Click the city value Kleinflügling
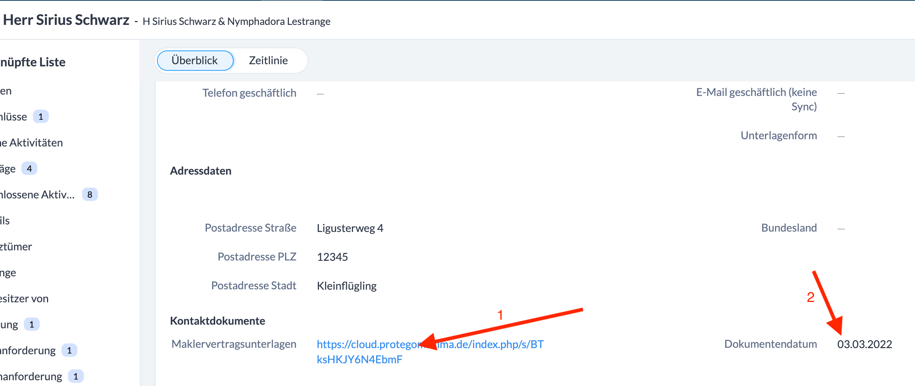This screenshot has height=386, width=915. tap(346, 286)
